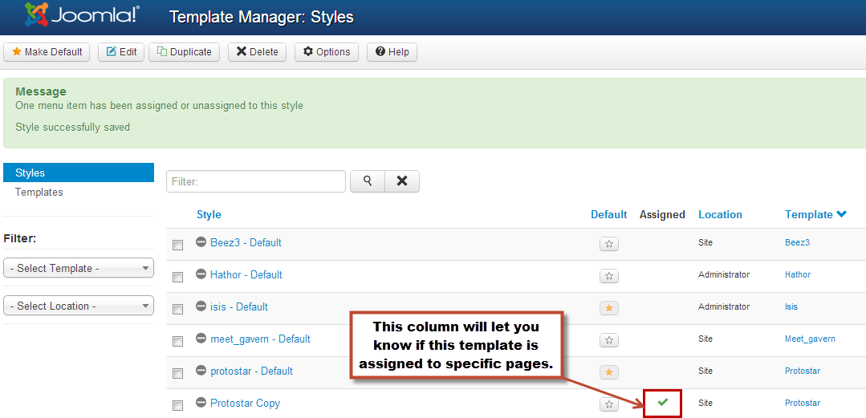
Task: Check the Beez3 - Default row checkbox
Action: [178, 246]
